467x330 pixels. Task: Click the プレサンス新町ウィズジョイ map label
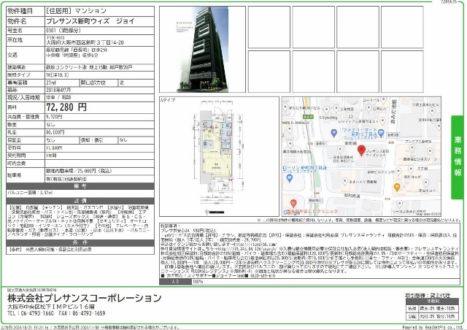[x=377, y=153]
